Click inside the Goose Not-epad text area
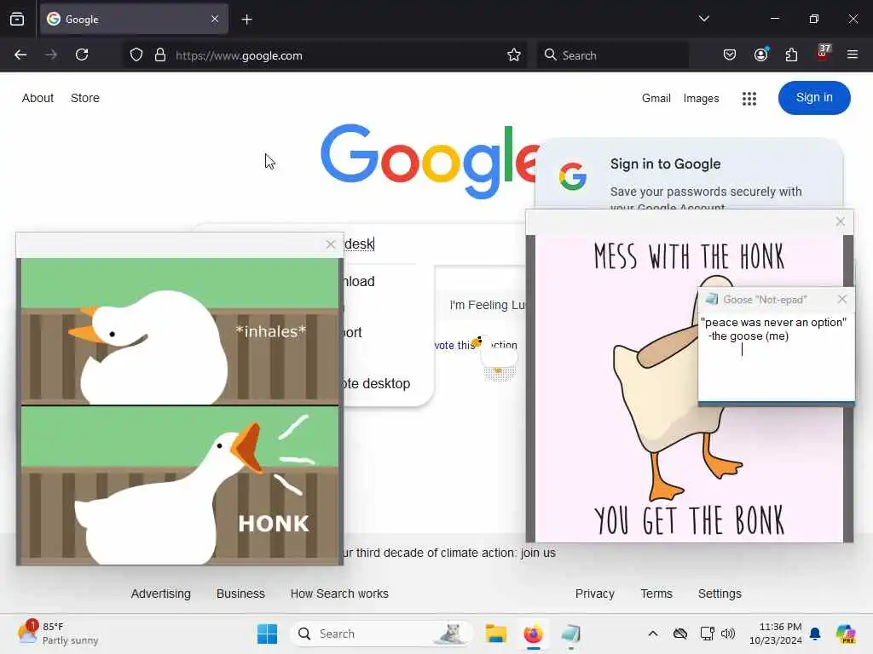The width and height of the screenshot is (873, 654). (x=776, y=356)
